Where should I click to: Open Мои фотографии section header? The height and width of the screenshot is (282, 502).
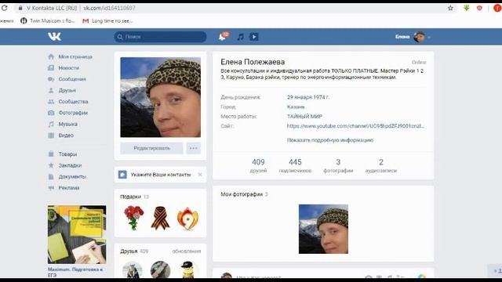244,194
